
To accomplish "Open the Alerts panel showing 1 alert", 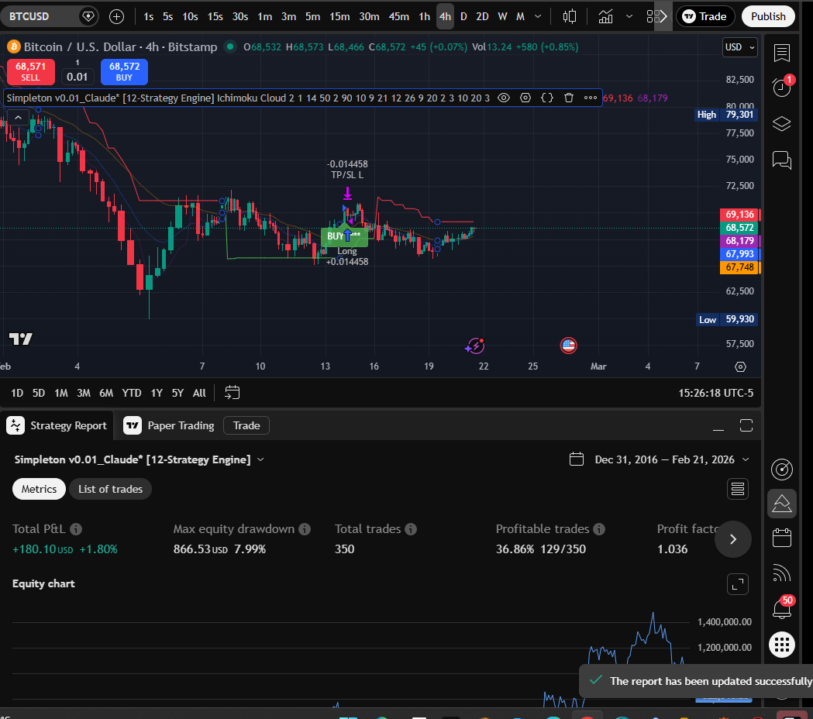I will (x=781, y=87).
